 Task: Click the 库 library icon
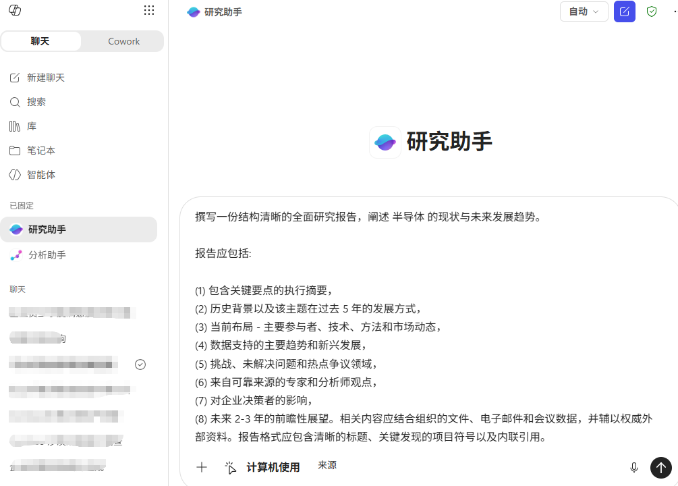click(15, 126)
